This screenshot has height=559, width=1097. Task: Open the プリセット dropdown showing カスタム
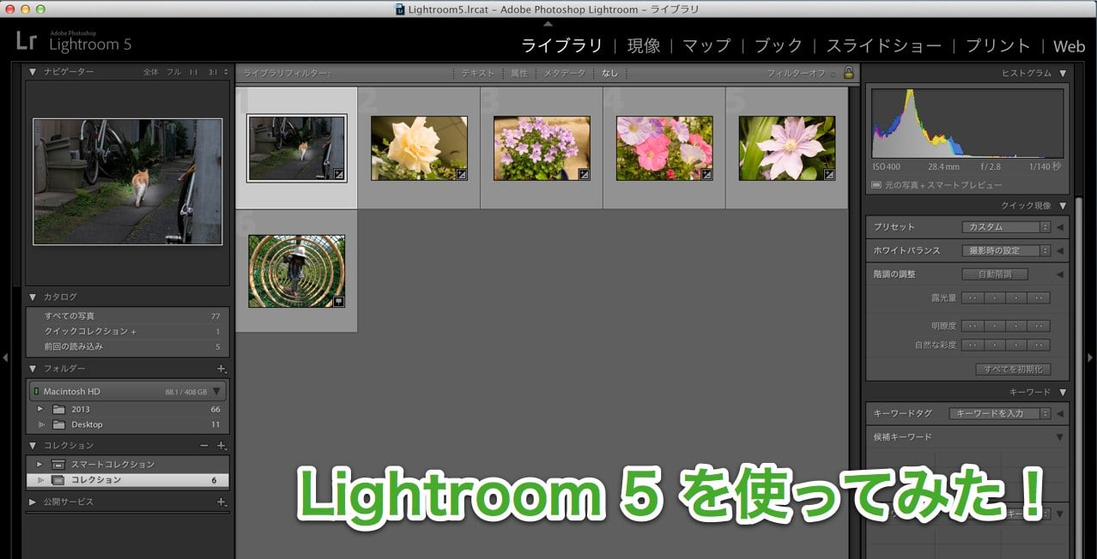point(1006,227)
